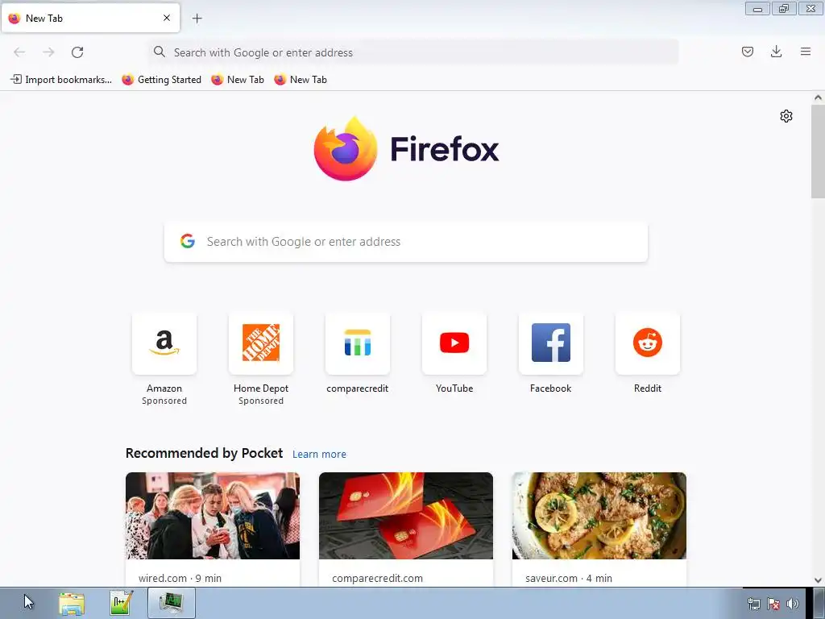This screenshot has width=825, height=619.
Task: Open first New Tab bookmark
Action: click(x=238, y=80)
